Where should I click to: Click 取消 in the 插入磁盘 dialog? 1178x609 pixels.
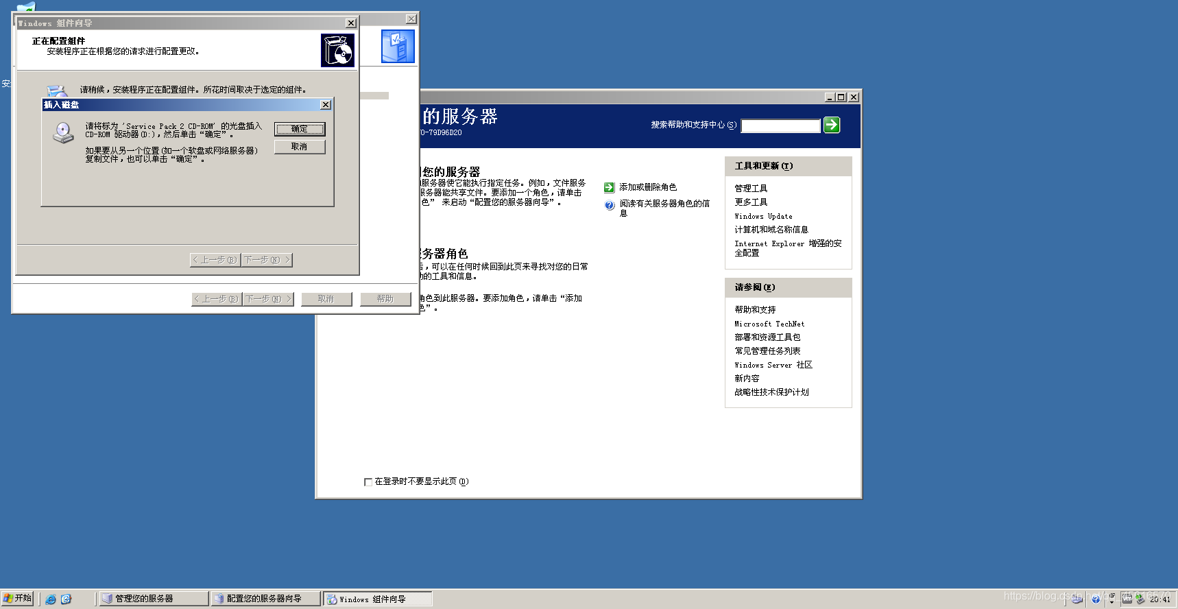coord(300,147)
